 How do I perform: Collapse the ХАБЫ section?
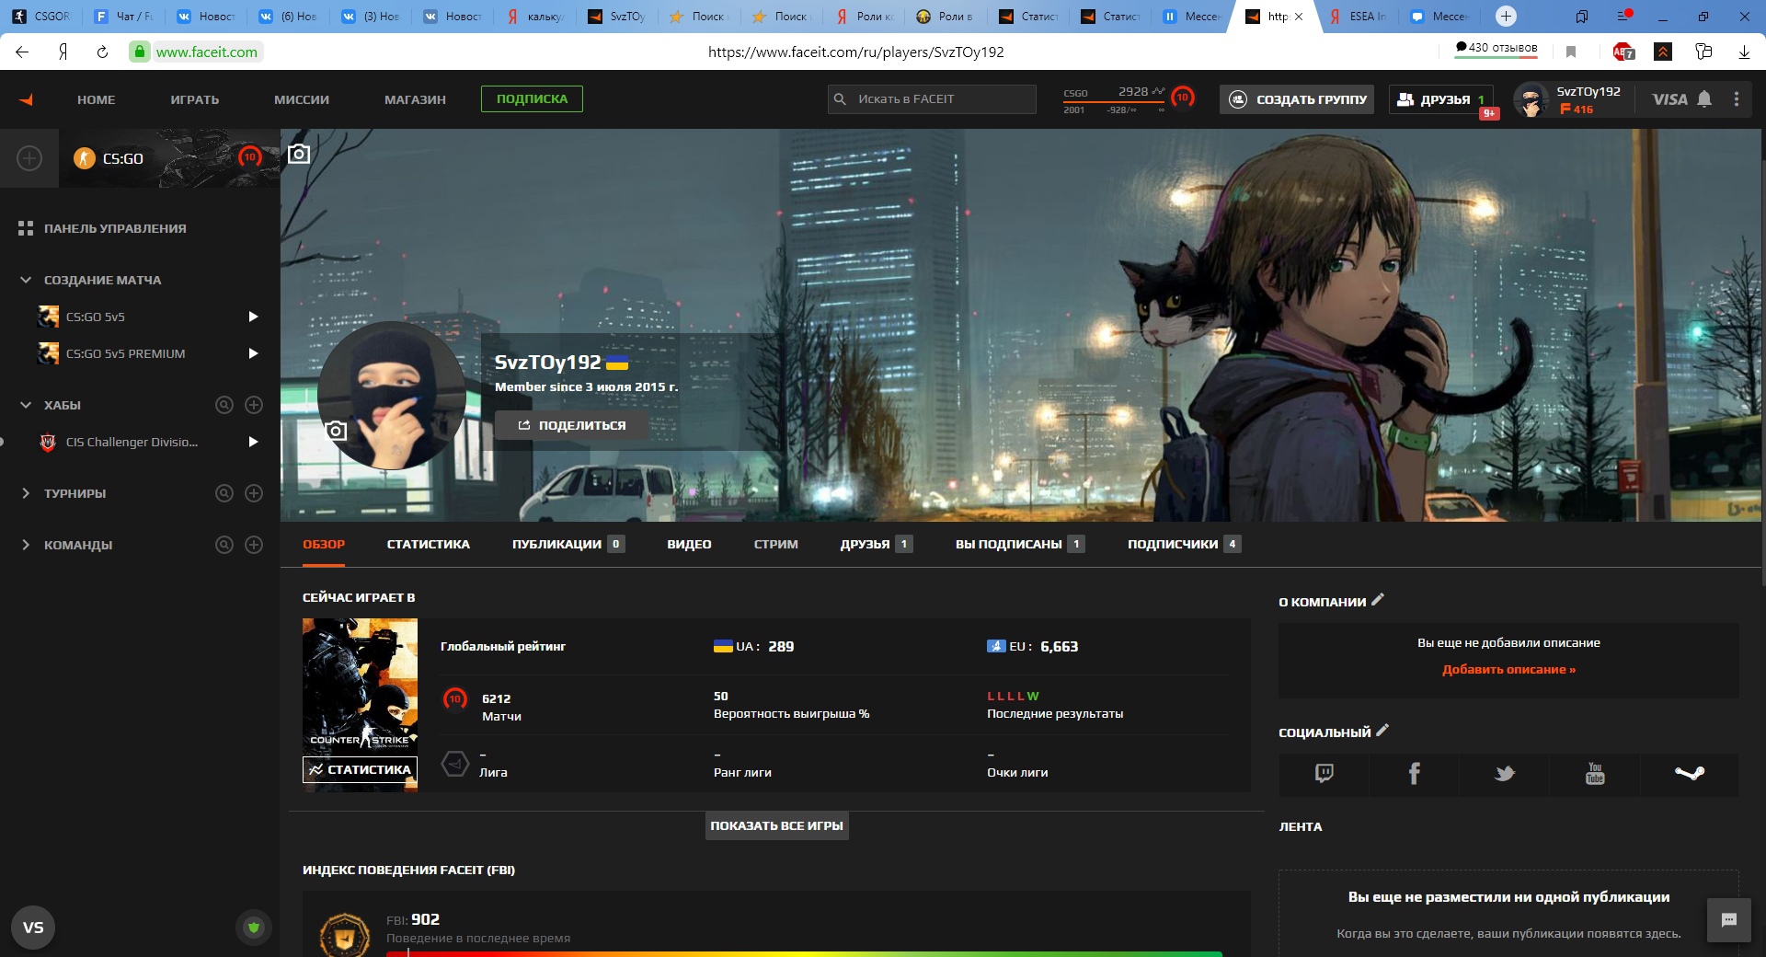26,405
